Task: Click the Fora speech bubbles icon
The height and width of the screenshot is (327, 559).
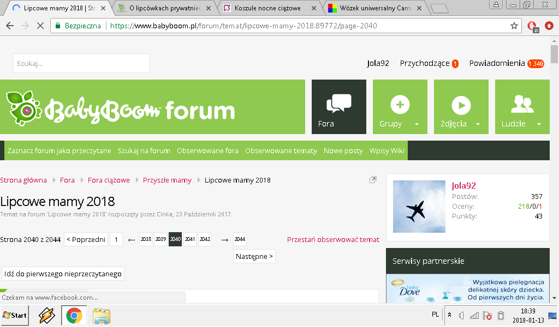Action: (338, 102)
